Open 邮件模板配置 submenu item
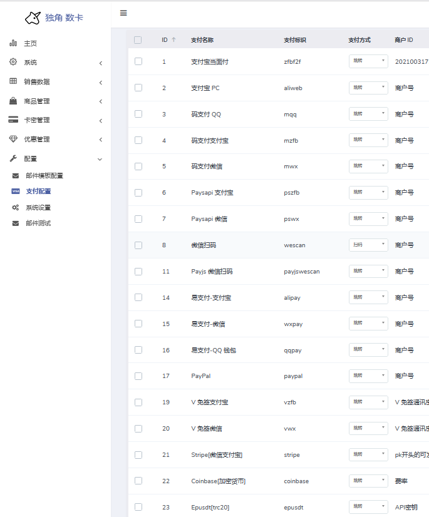Screen dimensions: 429x517 (x=44, y=176)
